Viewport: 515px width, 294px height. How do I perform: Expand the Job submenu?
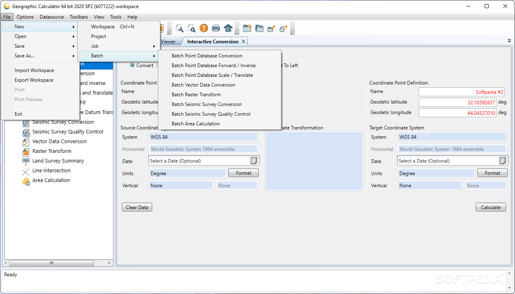click(118, 46)
